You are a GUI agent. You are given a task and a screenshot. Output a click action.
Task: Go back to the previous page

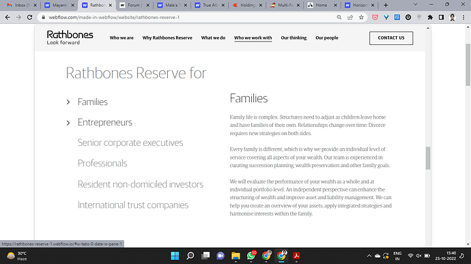coord(8,18)
